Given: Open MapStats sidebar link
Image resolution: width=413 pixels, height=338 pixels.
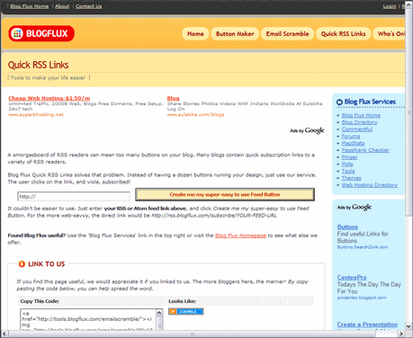Looking at the screenshot, I should 353,143.
